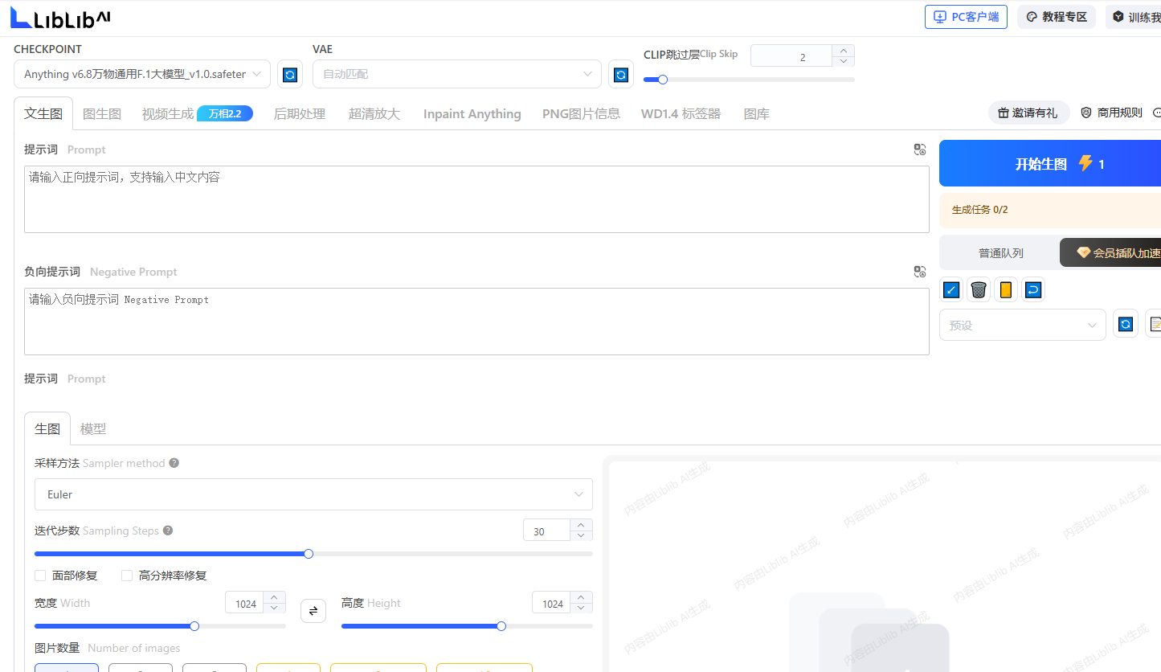The height and width of the screenshot is (672, 1161).
Task: Open the 预设 preset dropdown
Action: [1022, 326]
